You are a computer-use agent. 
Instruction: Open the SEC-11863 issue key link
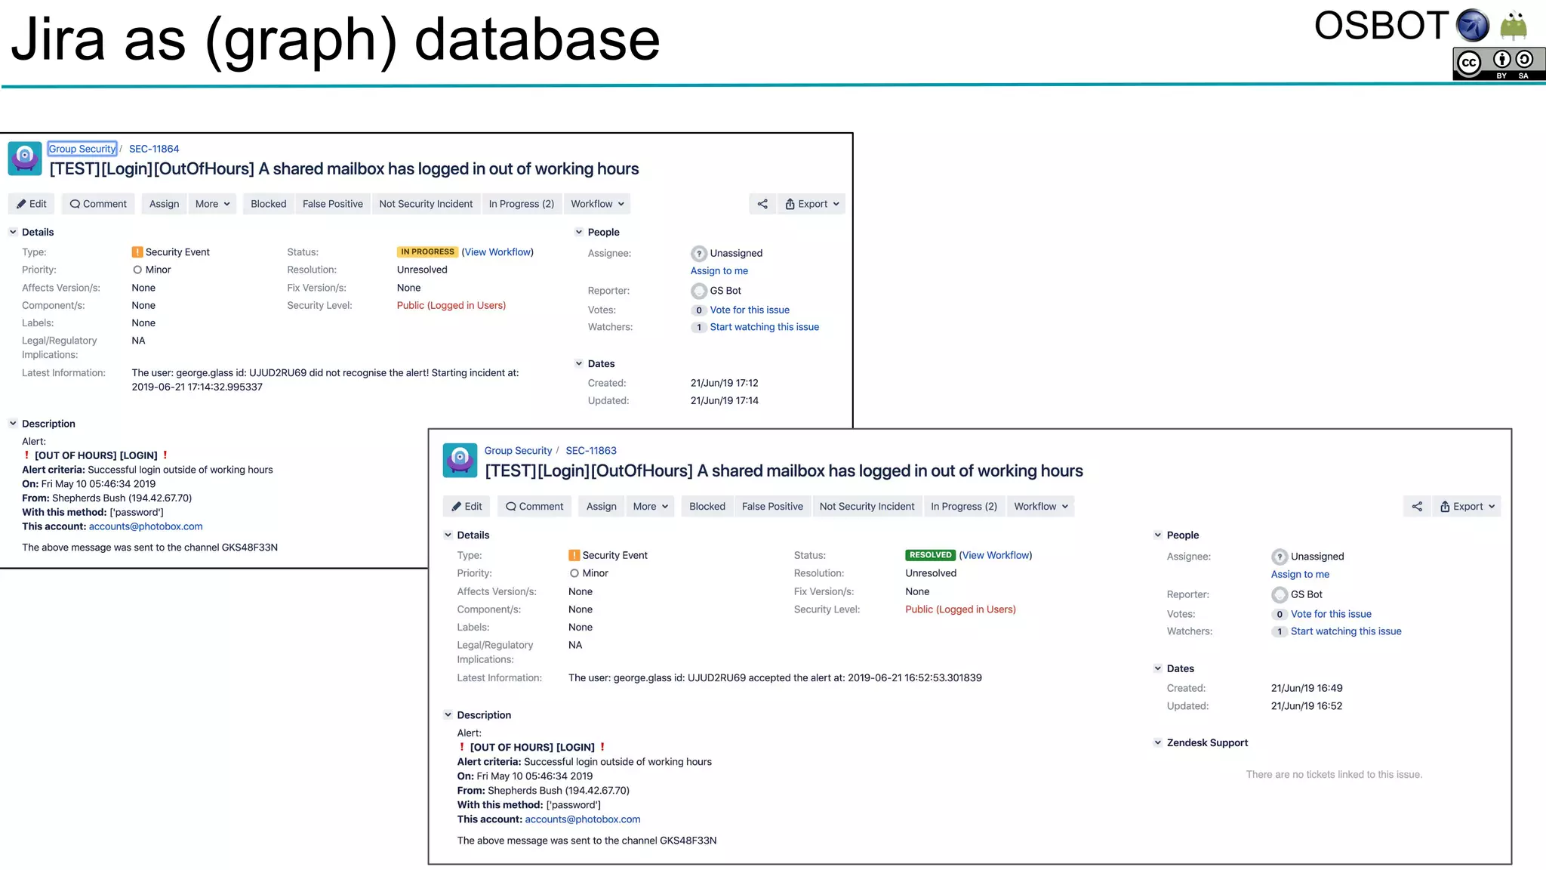point(591,451)
